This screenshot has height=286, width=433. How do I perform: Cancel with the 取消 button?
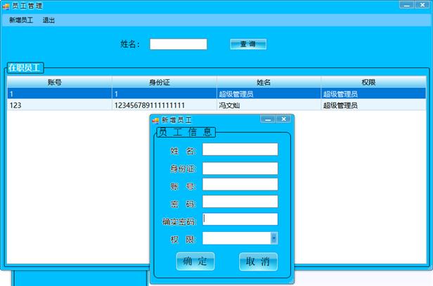[258, 261]
